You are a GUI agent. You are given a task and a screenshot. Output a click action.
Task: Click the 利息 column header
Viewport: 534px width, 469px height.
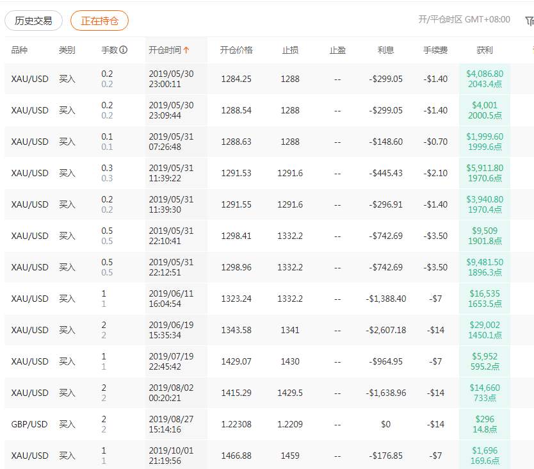pyautogui.click(x=385, y=50)
